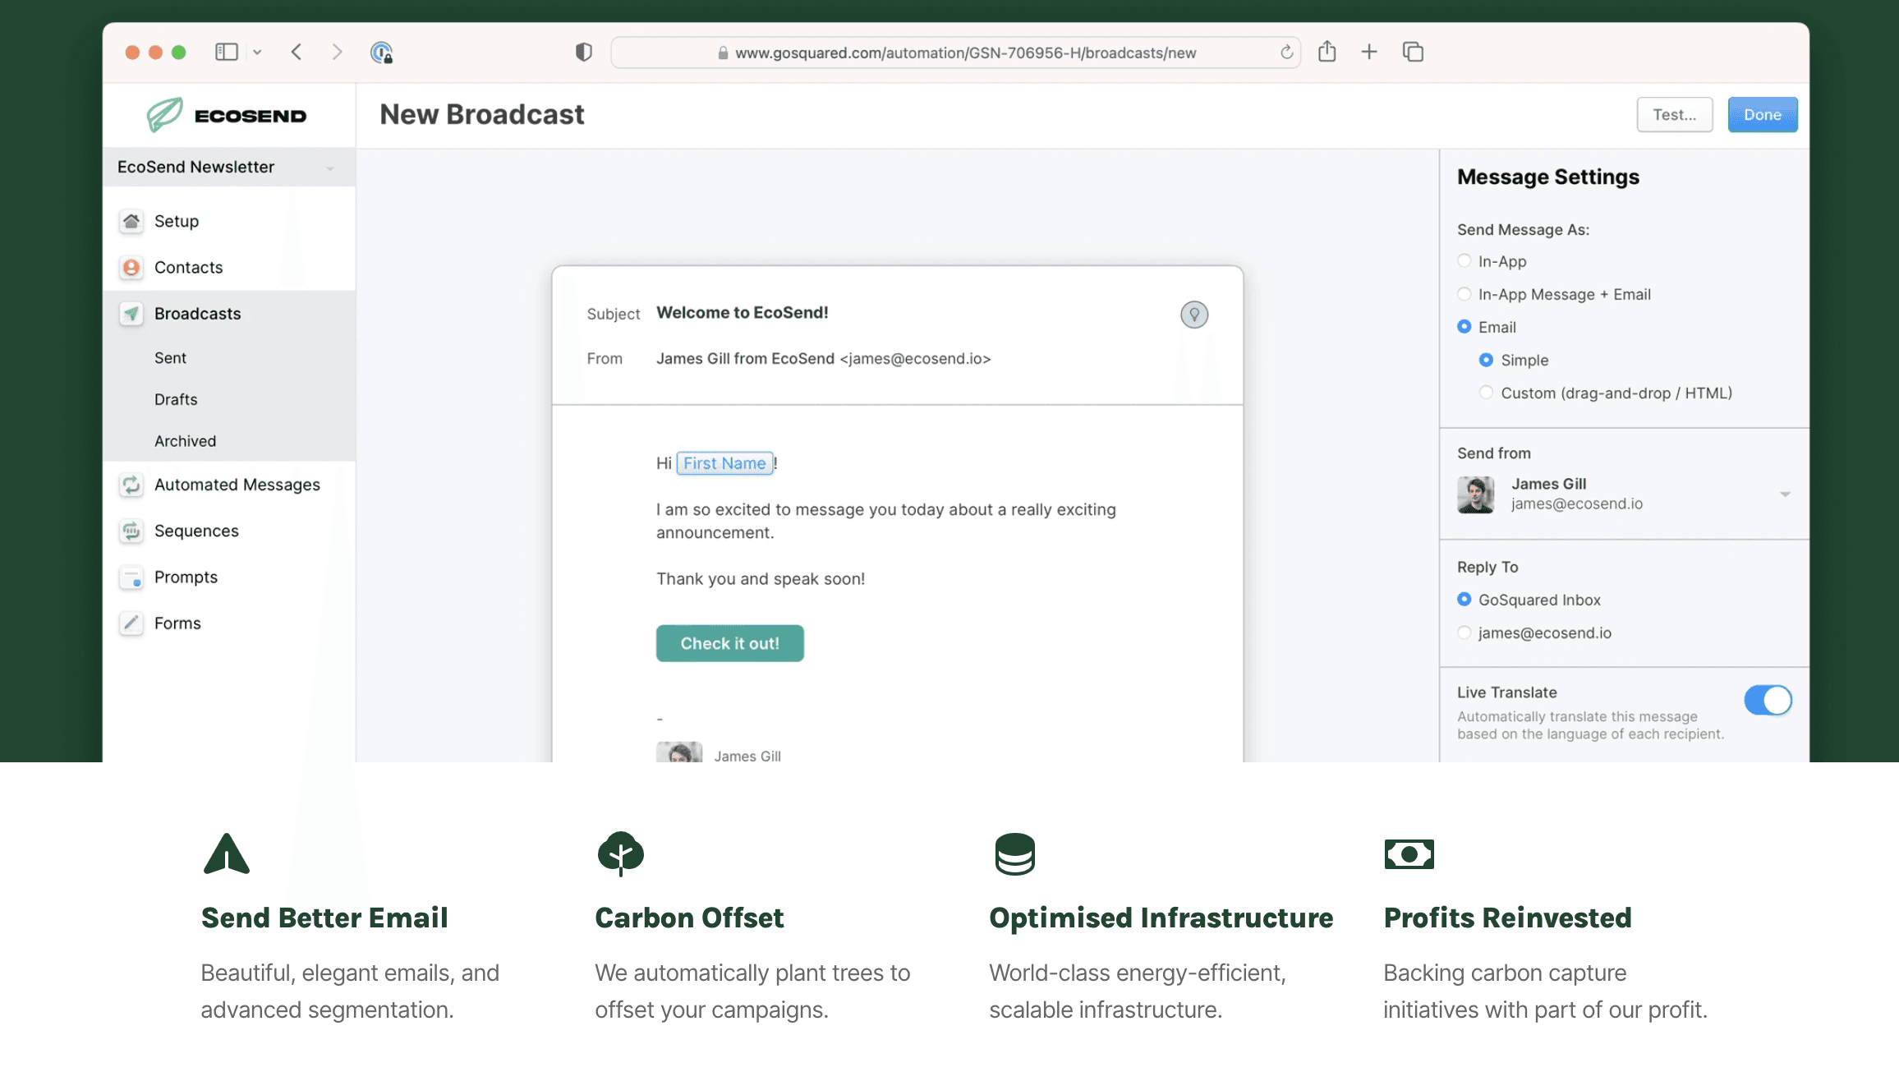The height and width of the screenshot is (1081, 1899).
Task: Click the Sequences icon in sidebar
Action: [131, 531]
